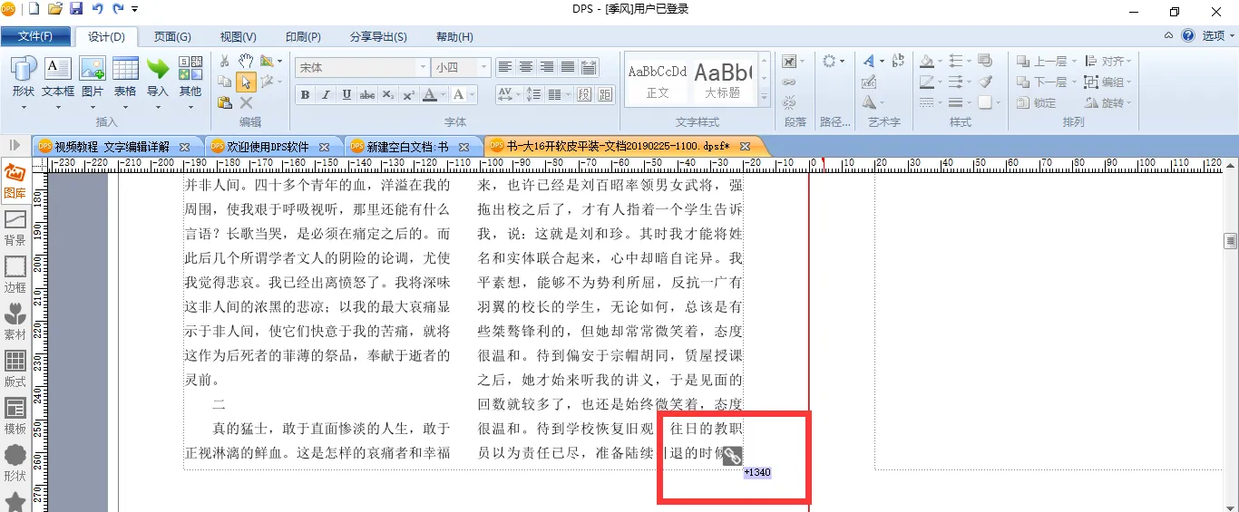The image size is (1239, 512).
Task: Click the font color A swatch
Action: point(430,94)
